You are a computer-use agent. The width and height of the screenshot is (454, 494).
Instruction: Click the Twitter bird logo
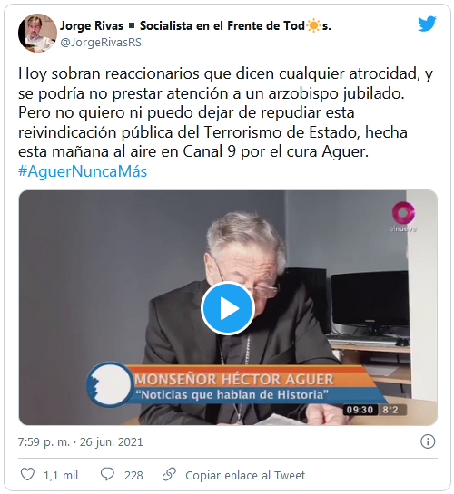[427, 24]
